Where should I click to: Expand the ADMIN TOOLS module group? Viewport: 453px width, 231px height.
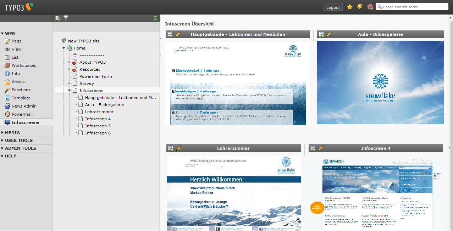2,148
